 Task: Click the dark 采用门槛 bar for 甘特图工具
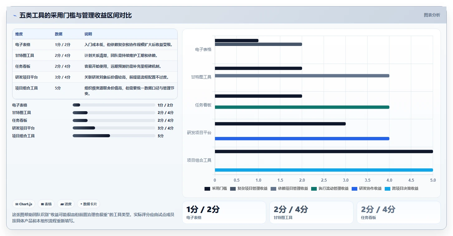(258, 68)
